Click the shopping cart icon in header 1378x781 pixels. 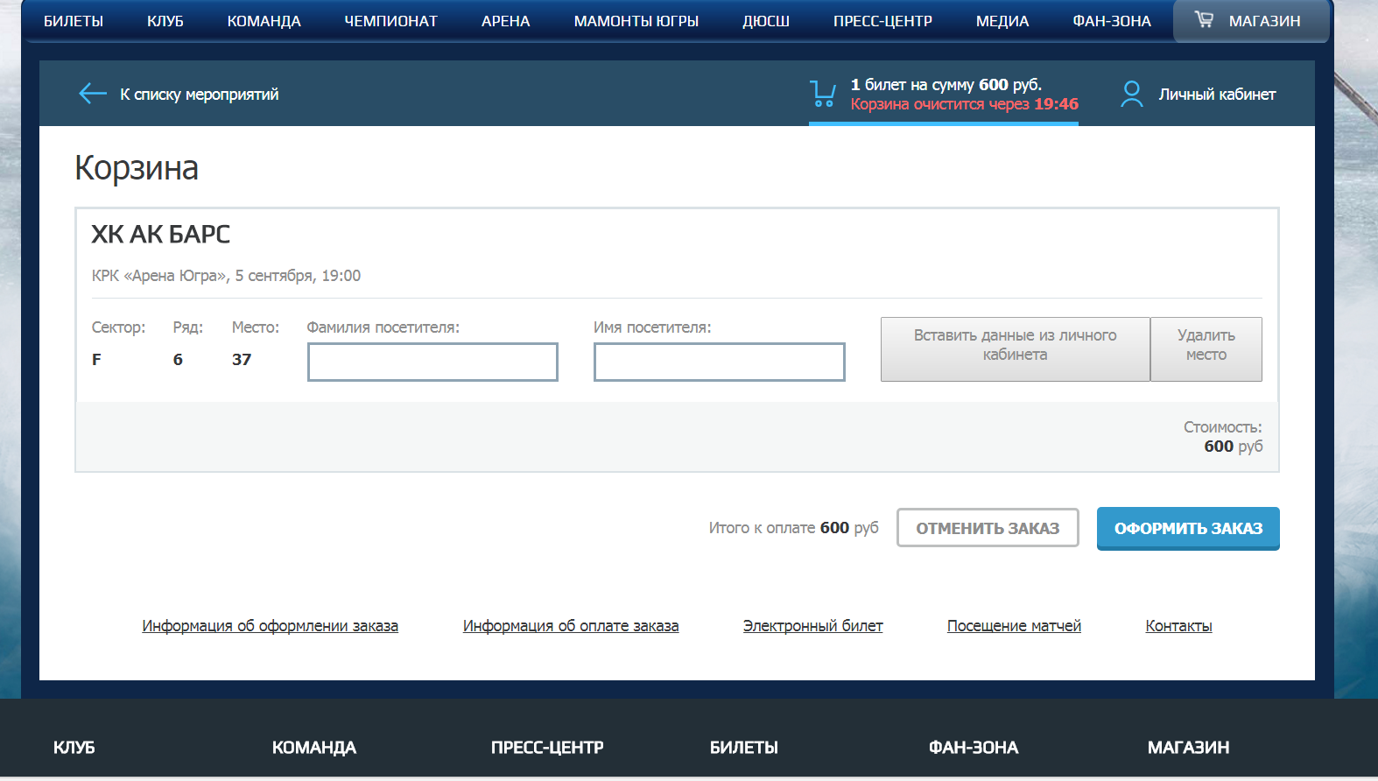[x=822, y=94]
